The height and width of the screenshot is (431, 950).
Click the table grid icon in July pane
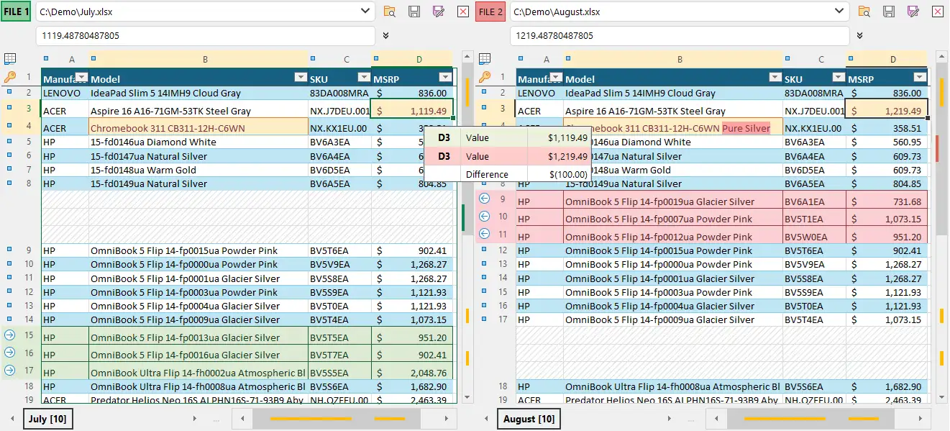point(9,58)
